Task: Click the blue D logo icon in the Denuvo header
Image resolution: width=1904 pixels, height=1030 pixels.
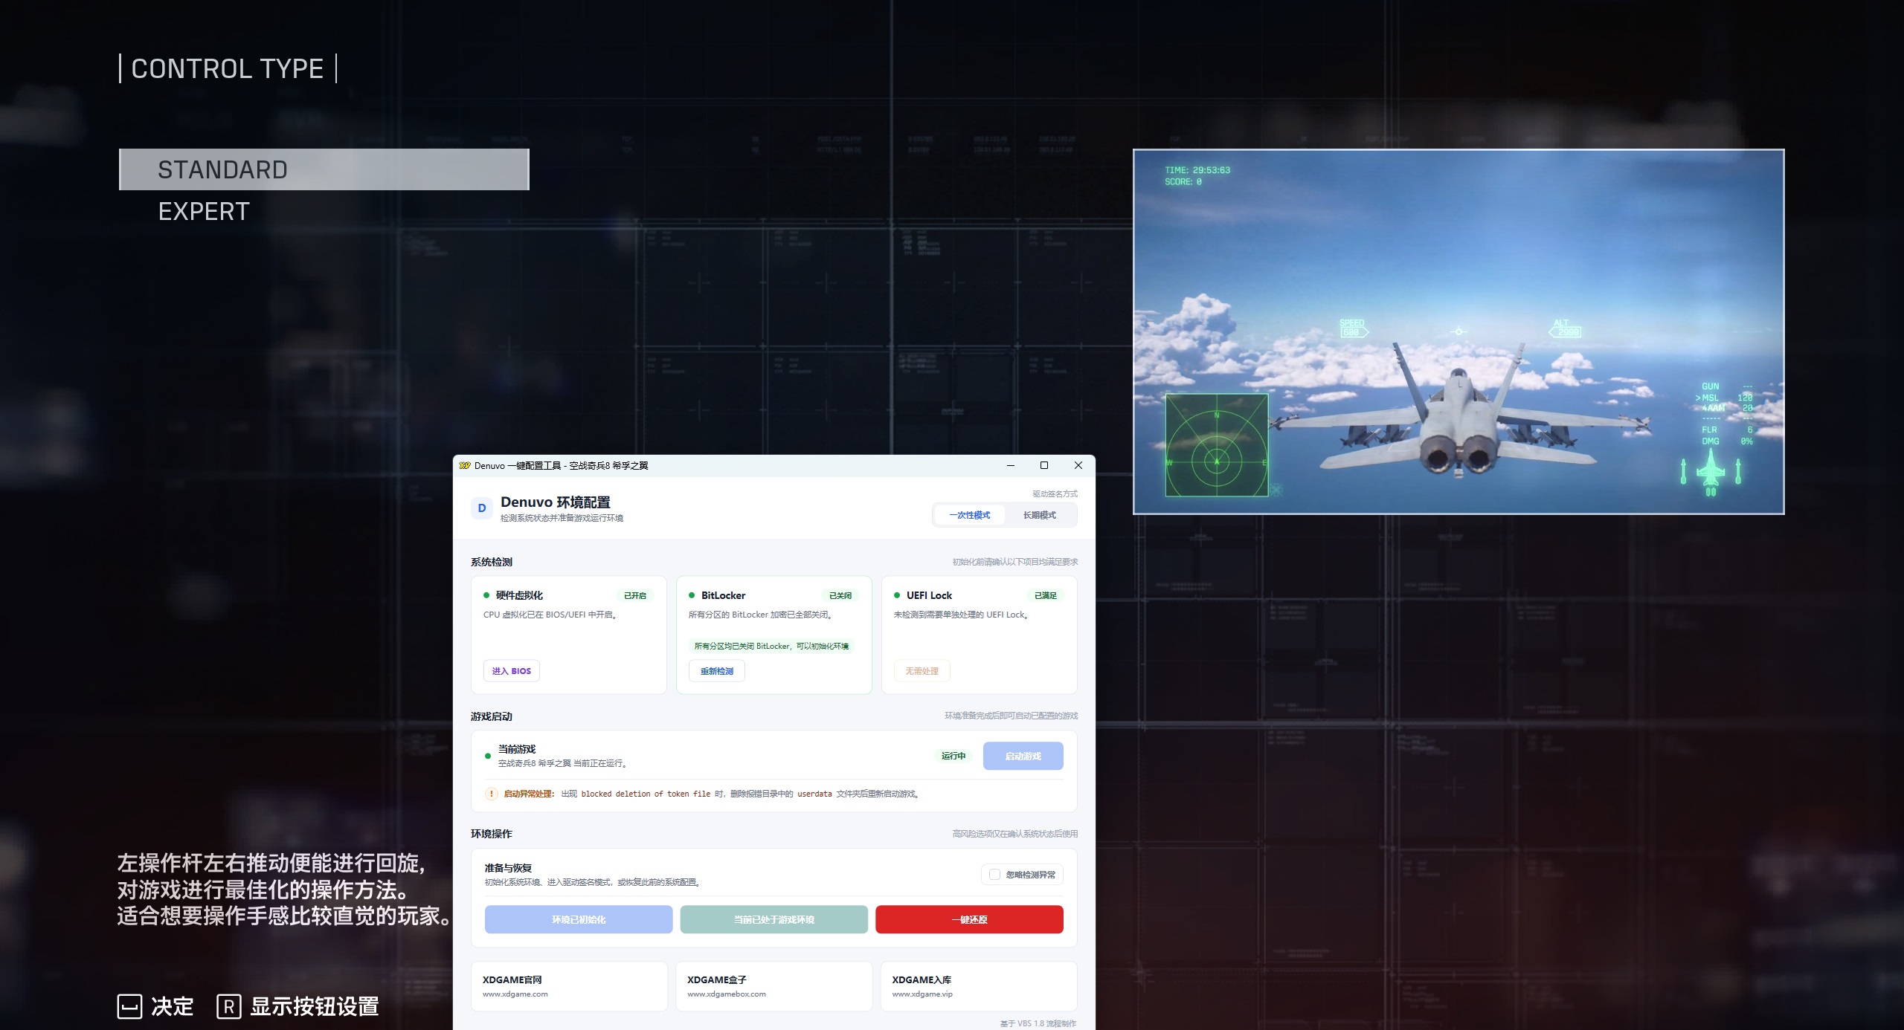Action: point(481,508)
